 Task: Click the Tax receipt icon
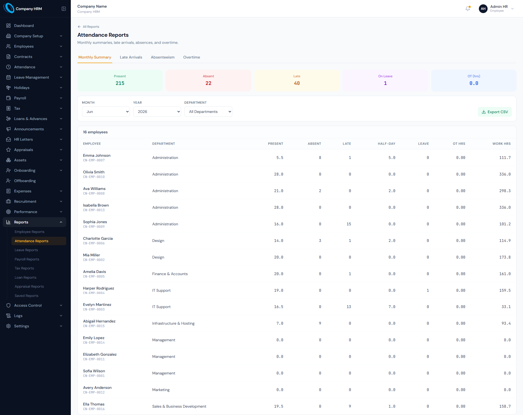[x=8, y=108]
